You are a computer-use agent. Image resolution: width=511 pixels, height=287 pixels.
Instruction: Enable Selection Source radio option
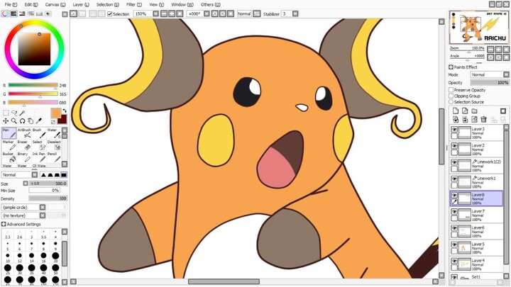click(x=451, y=102)
